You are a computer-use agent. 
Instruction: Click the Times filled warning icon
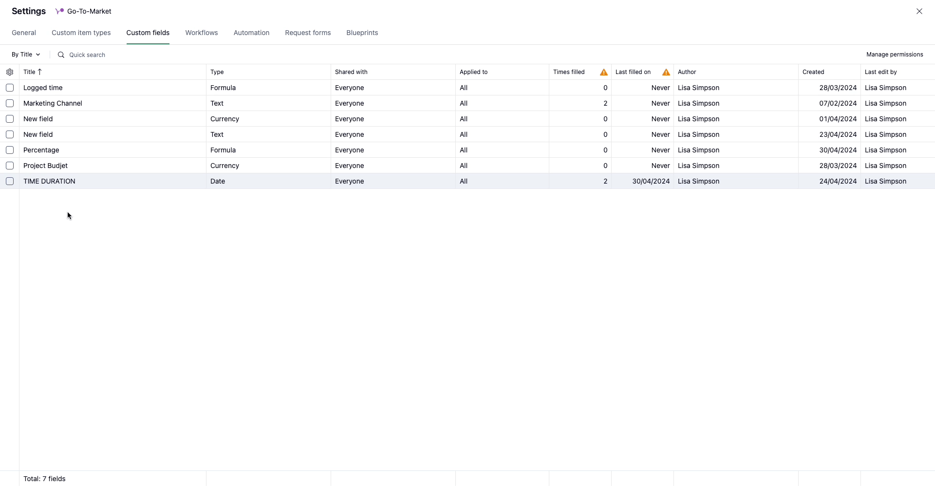click(603, 72)
